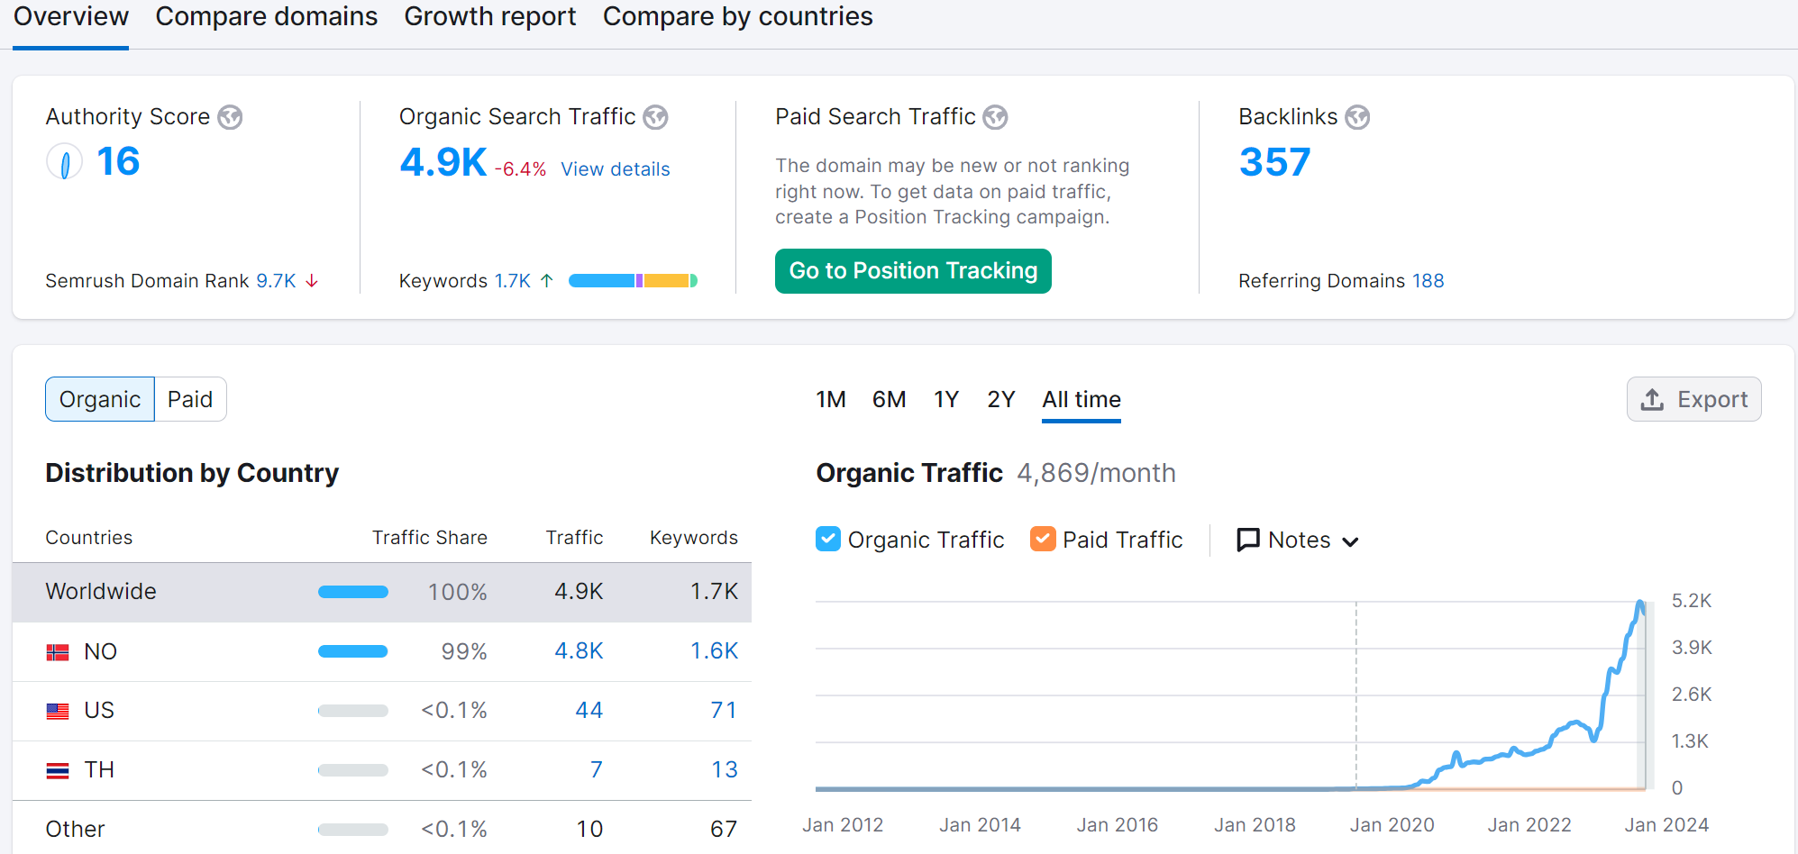Click the Thailand flag icon

(x=58, y=769)
